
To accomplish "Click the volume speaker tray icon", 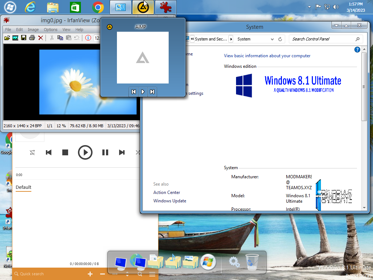I will (x=335, y=7).
